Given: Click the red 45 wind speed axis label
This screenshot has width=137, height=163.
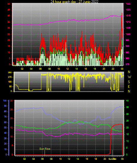Looking at the screenshot, I should [x=9, y=10].
